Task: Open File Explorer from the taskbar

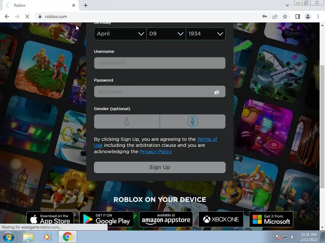Action: (x=28, y=237)
